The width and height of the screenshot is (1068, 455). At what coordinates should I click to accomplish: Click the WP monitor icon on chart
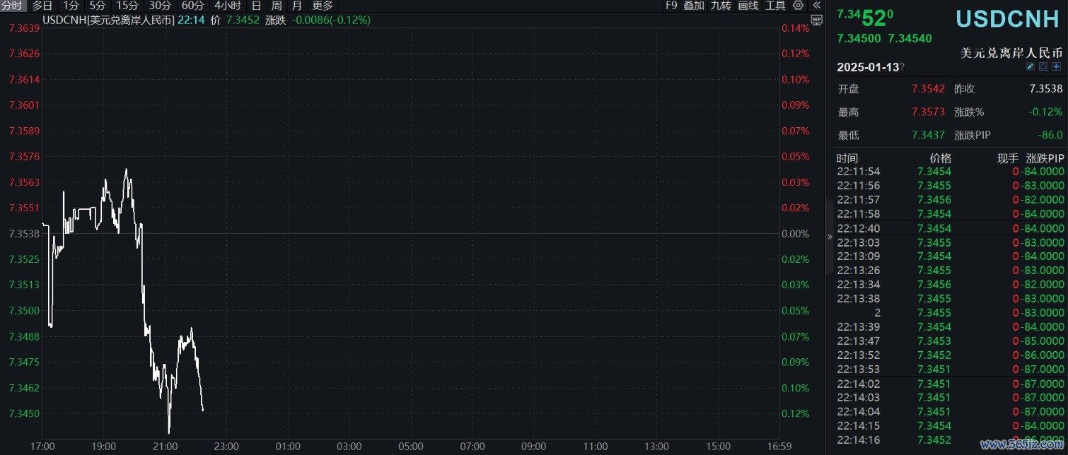click(x=817, y=20)
